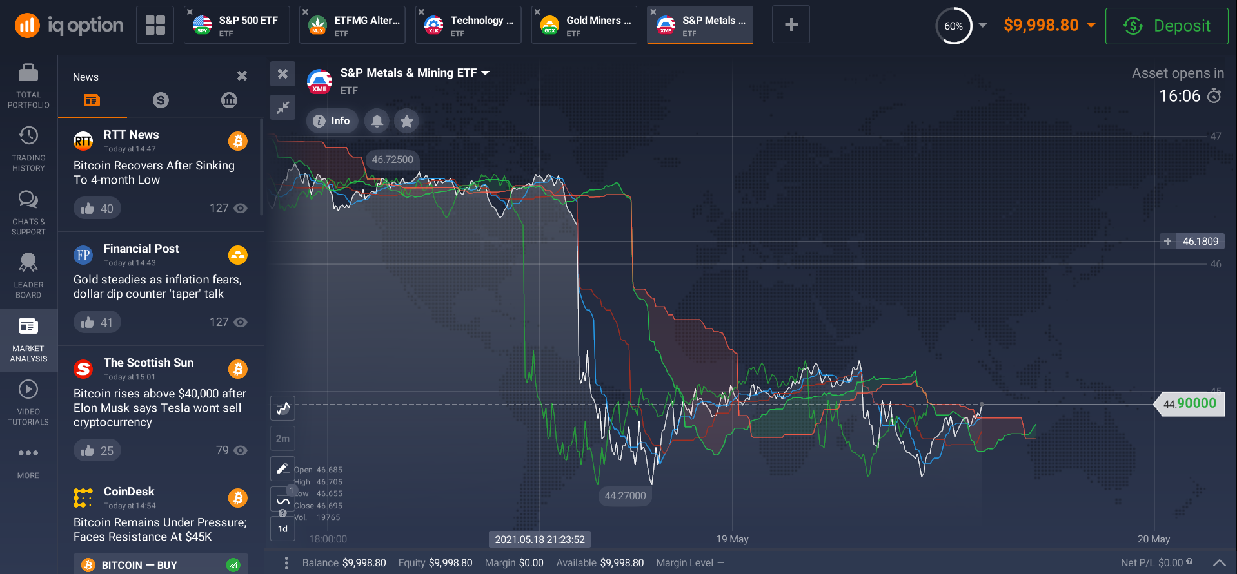Close the S&P Metals tab

653,12
